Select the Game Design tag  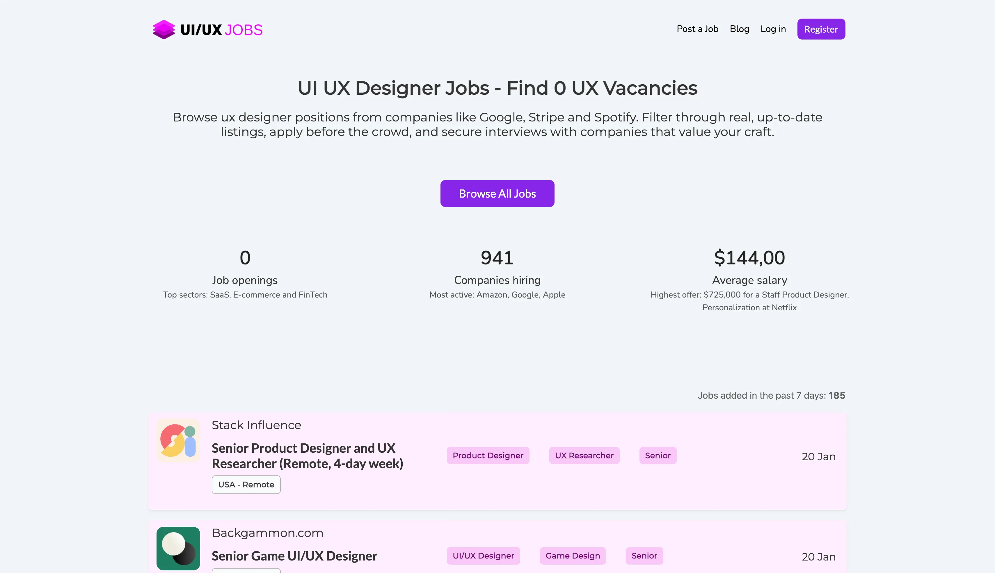pos(572,556)
